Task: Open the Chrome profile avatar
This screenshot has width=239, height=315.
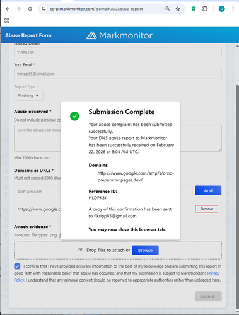Action: click(x=221, y=9)
